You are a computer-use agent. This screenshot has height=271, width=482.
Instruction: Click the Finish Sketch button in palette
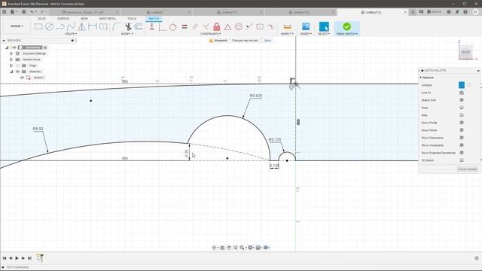coord(467,169)
